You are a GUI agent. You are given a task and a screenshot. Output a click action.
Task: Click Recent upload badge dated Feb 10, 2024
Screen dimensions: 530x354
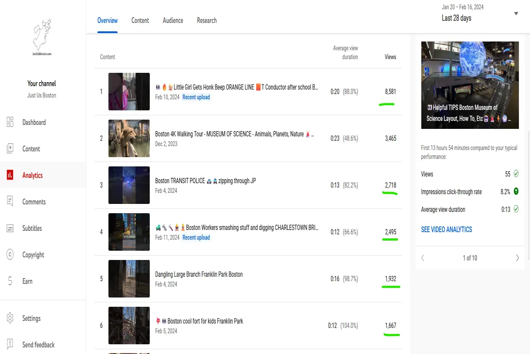click(196, 97)
